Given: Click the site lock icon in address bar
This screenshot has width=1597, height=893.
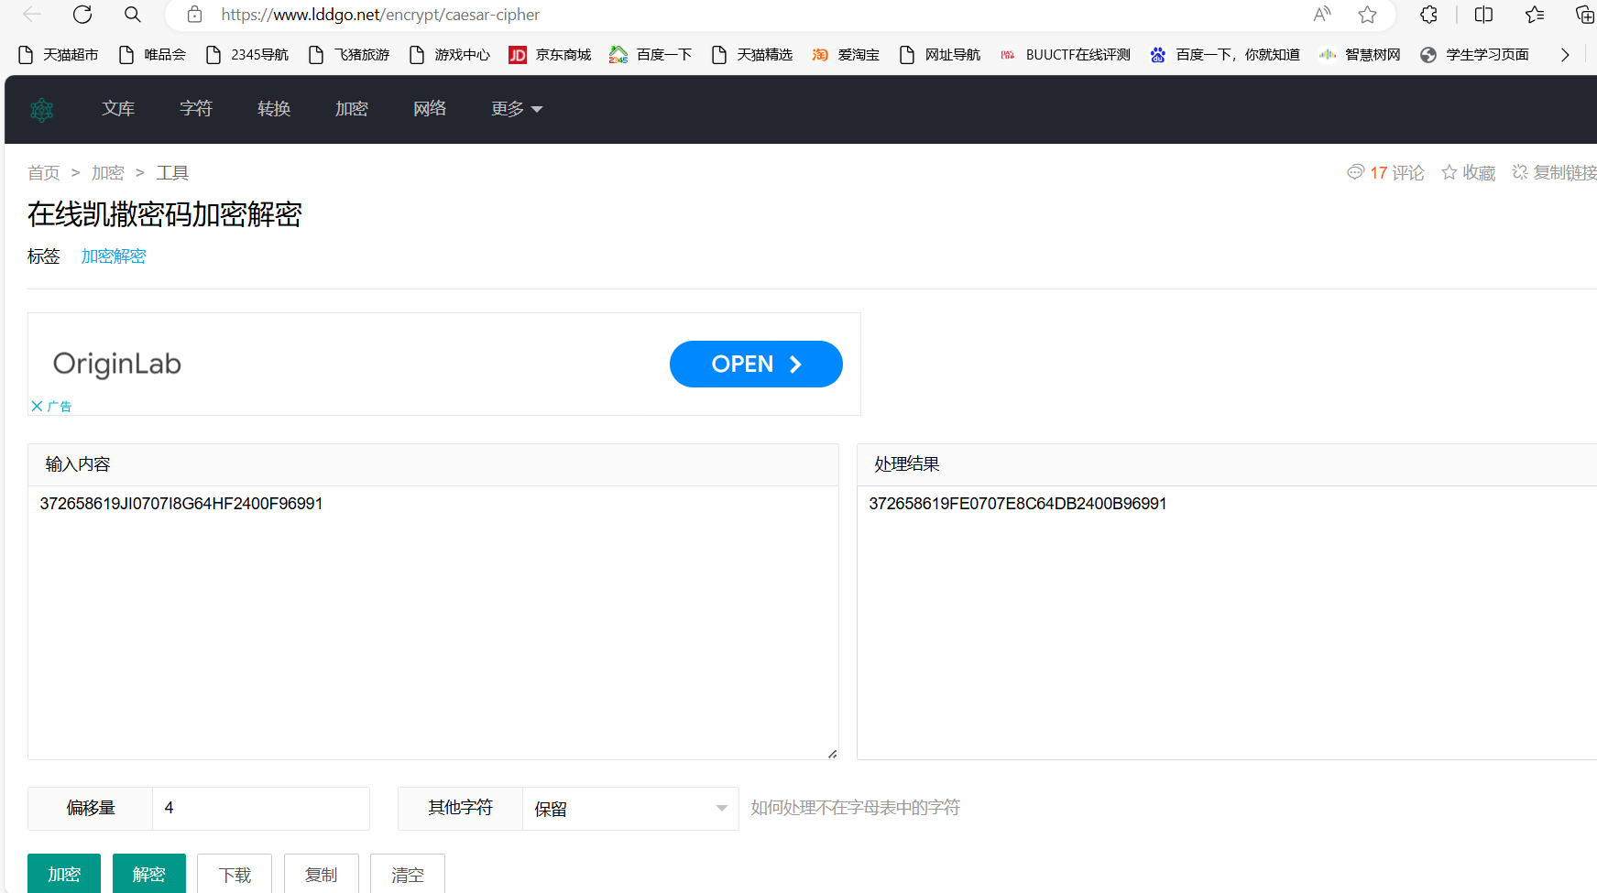Looking at the screenshot, I should 194,15.
